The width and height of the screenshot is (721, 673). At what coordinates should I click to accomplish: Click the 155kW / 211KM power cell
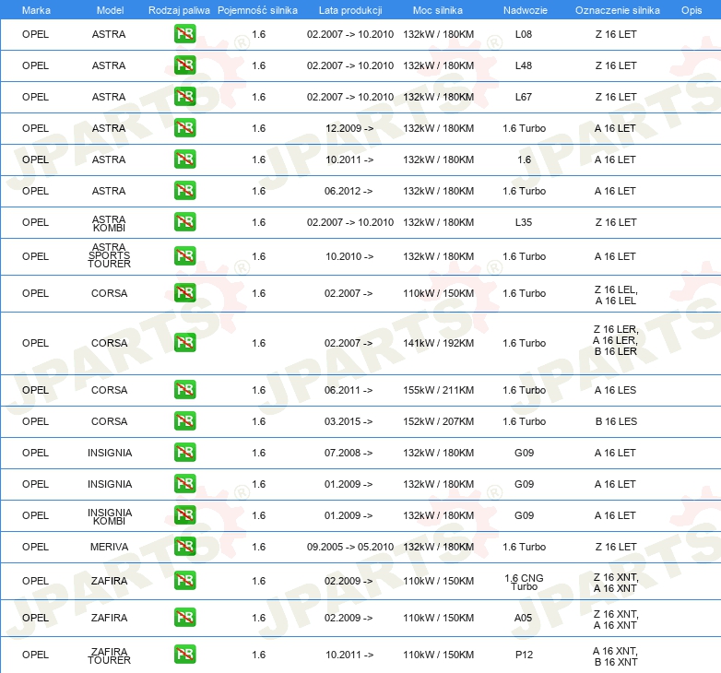point(438,390)
